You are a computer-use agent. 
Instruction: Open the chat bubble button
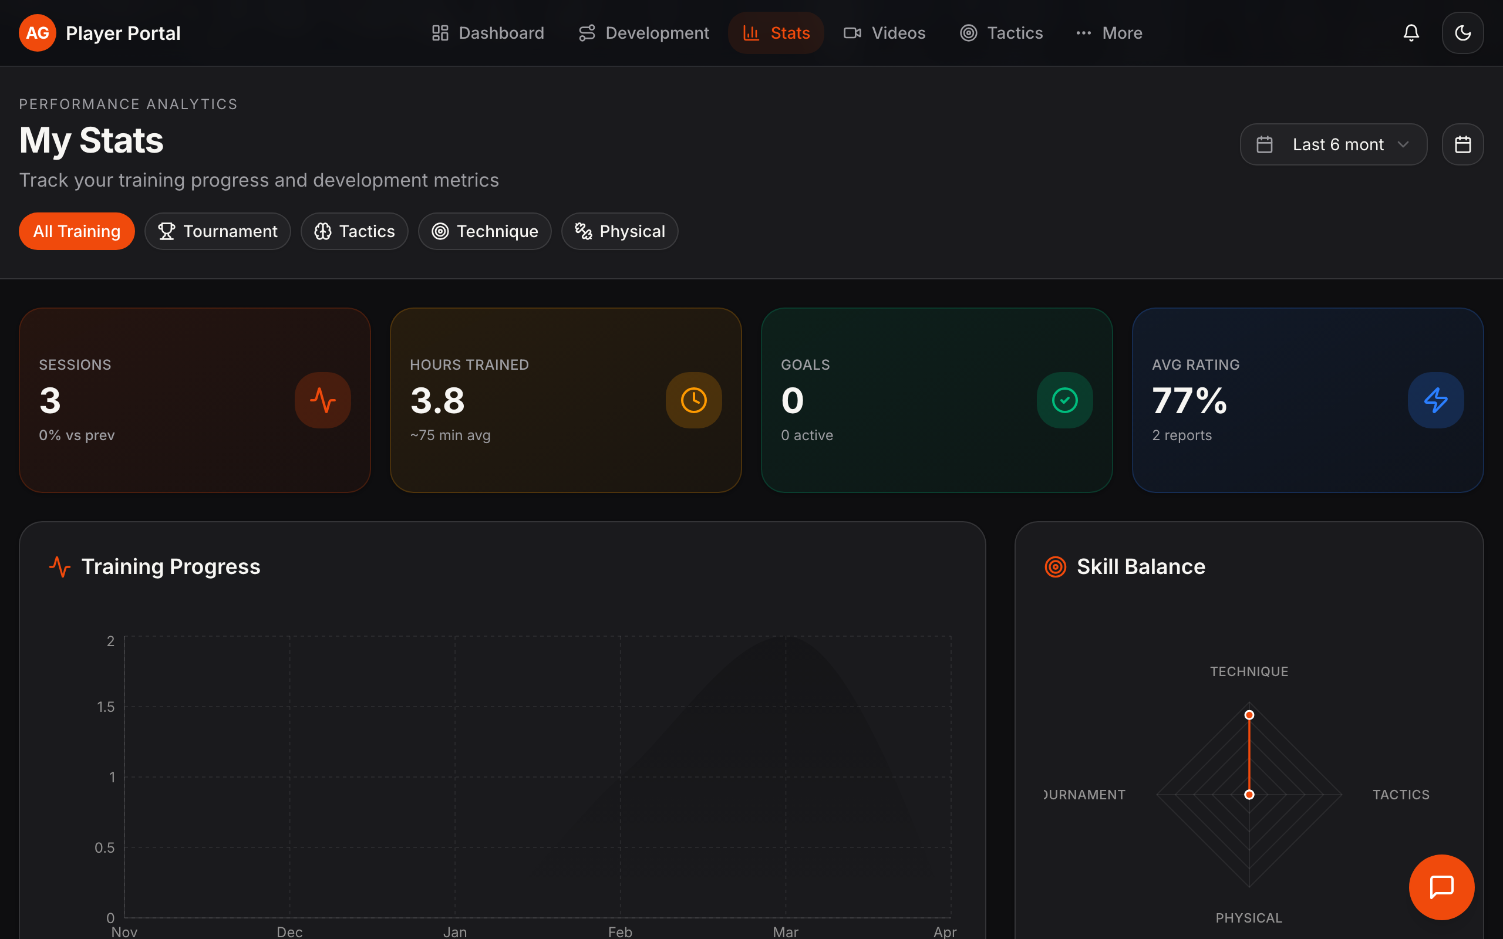[1441, 886]
